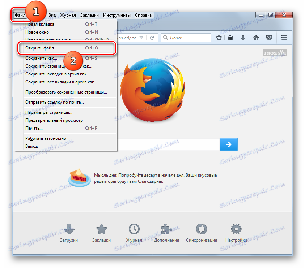Open the Справка menu
The image size is (305, 268).
pyautogui.click(x=143, y=15)
